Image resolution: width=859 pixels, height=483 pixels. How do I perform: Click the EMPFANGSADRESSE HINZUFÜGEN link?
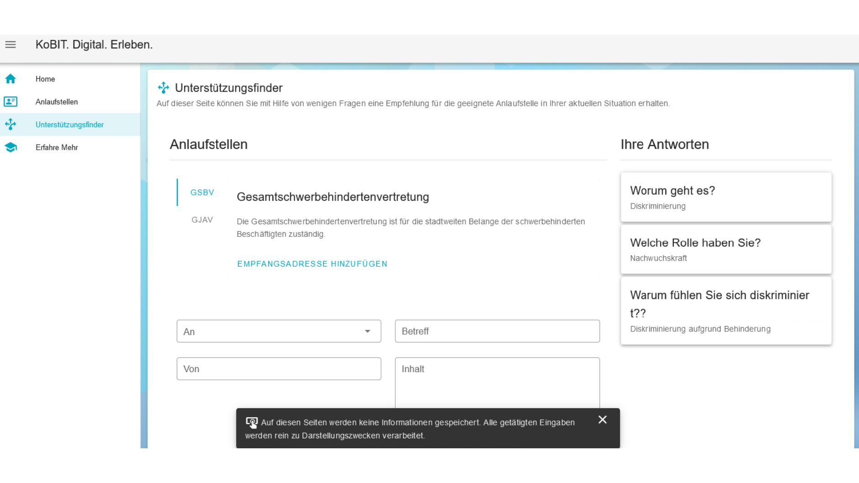pyautogui.click(x=312, y=264)
